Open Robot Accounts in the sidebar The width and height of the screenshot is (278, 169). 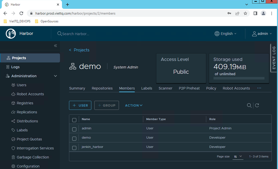[30, 94]
